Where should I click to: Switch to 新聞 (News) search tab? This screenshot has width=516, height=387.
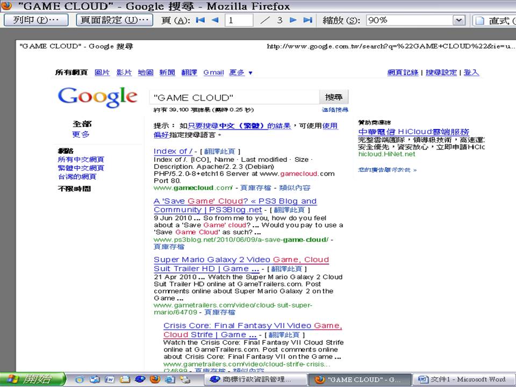pyautogui.click(x=167, y=73)
